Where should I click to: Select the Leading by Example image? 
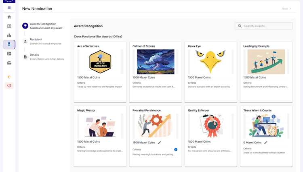click(266, 62)
